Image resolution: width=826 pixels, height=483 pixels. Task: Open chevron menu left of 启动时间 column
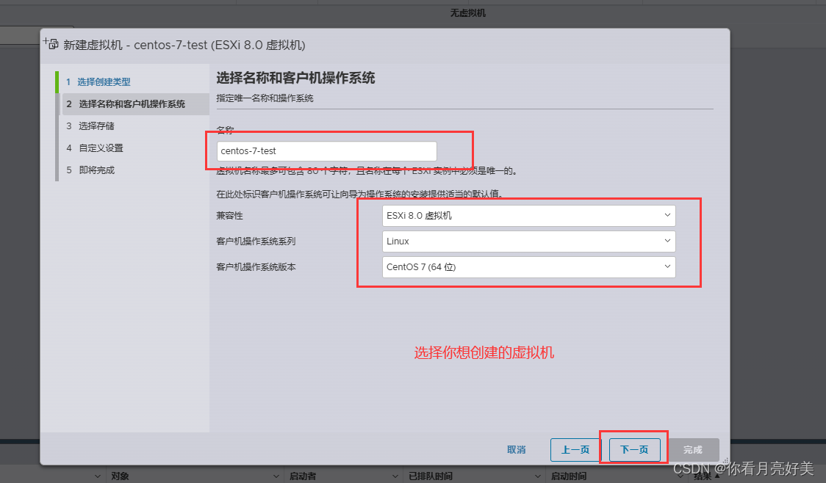(537, 476)
